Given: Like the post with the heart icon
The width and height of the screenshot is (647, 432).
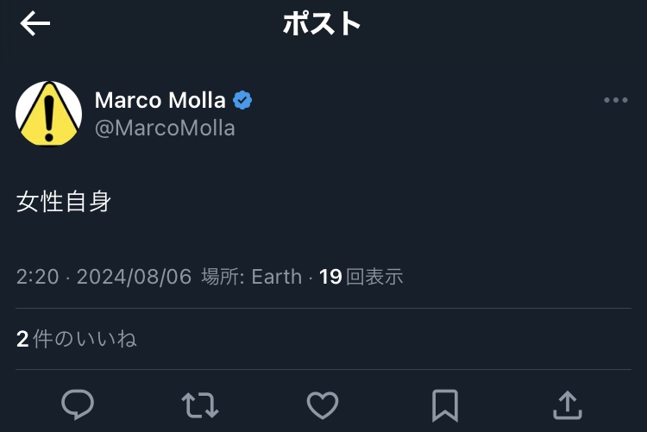Looking at the screenshot, I should coord(323,404).
